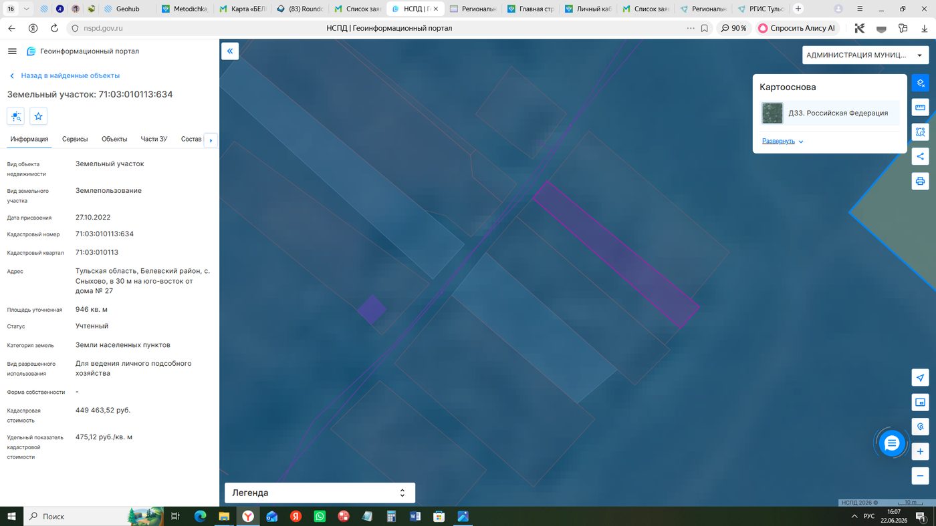
Task: Switch to the Части ЗУ tab
Action: pyautogui.click(x=154, y=139)
